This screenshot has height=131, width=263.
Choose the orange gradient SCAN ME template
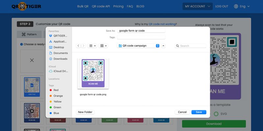(32, 113)
